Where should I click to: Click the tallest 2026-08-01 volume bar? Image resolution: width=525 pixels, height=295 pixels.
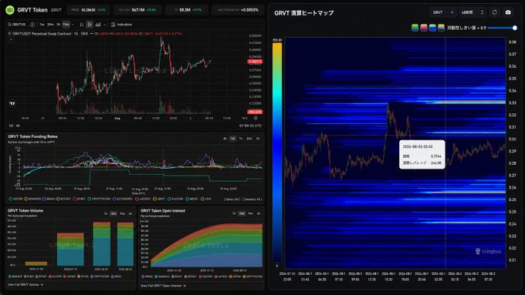(101, 244)
